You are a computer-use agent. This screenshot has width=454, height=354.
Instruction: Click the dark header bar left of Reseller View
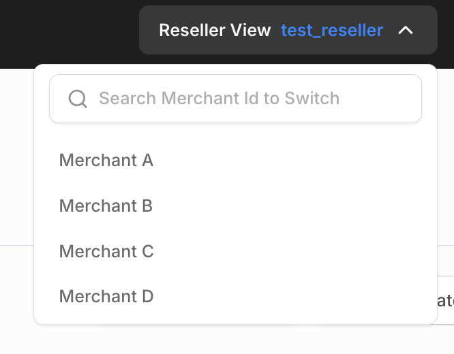click(68, 31)
